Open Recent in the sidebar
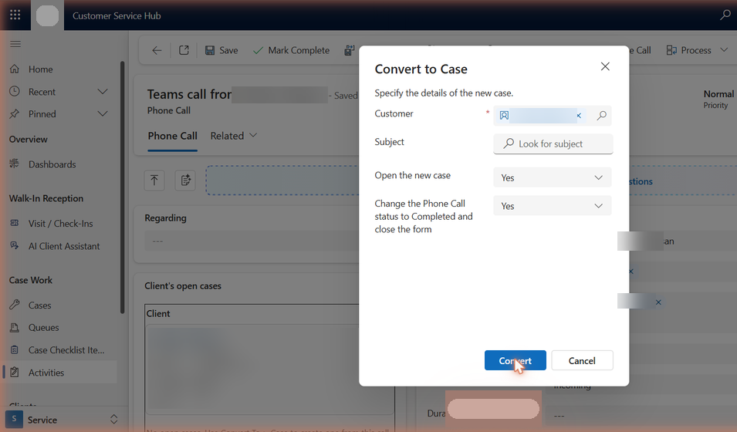This screenshot has height=432, width=737. coord(42,92)
